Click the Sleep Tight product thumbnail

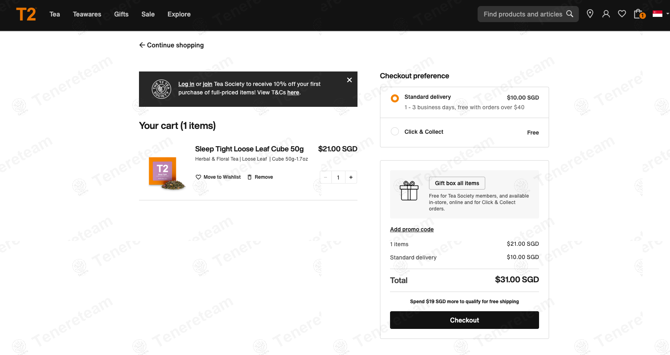165,173
